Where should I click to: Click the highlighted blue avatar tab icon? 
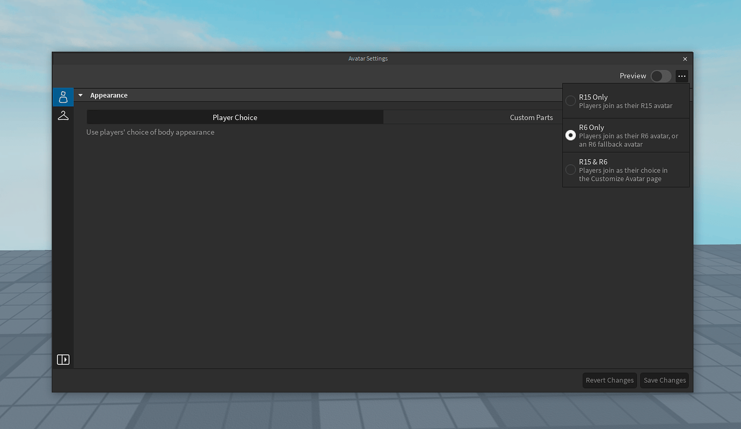click(x=63, y=97)
